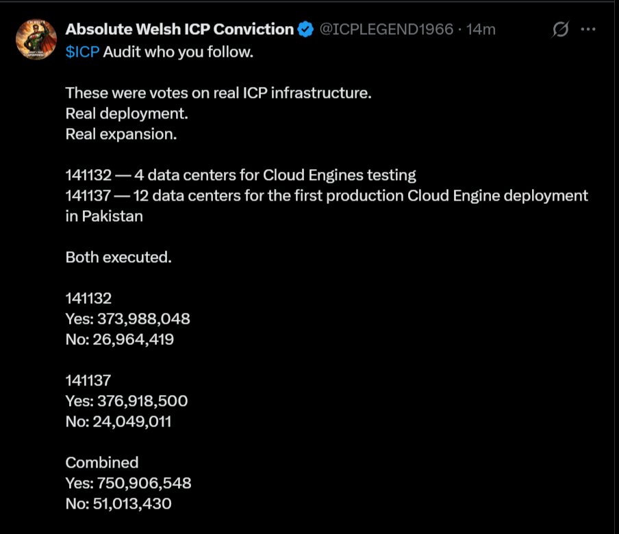Click the "Real deployment." line
Viewport: 619px width, 534px height.
tap(127, 114)
